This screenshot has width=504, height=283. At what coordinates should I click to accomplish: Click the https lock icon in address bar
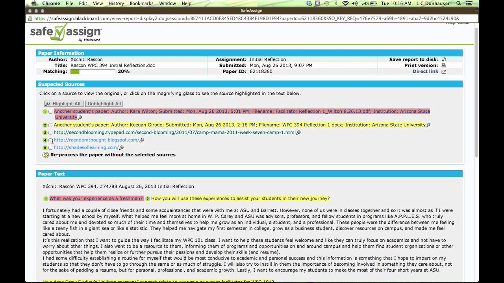click(30, 18)
